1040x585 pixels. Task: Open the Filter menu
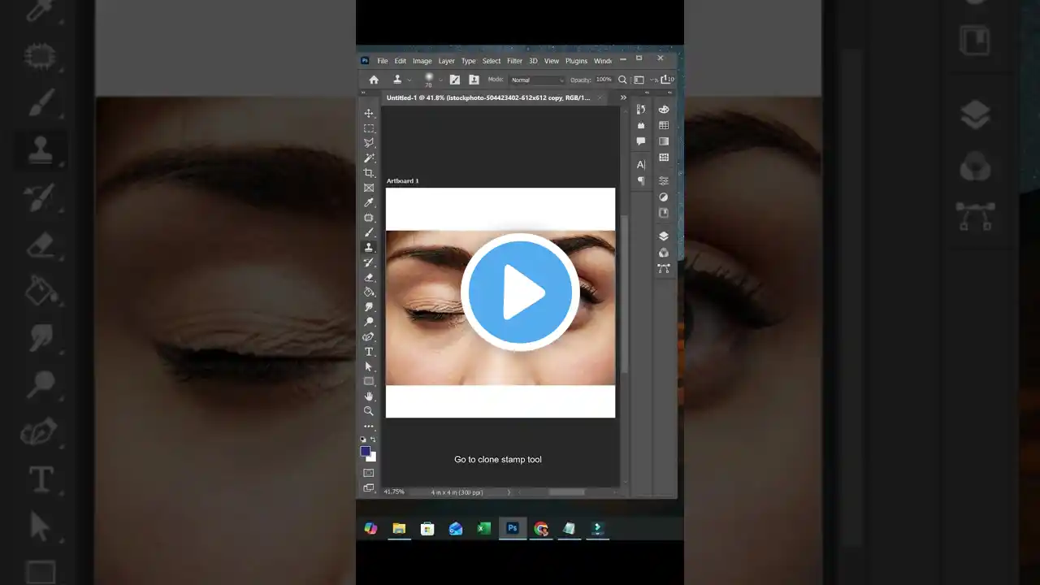[515, 61]
